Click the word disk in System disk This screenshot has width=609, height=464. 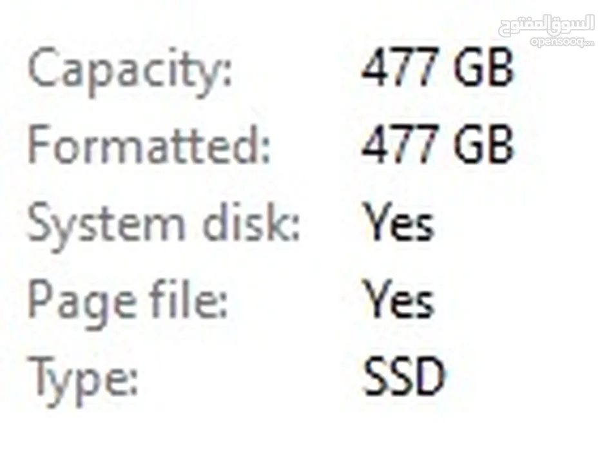tap(251, 221)
